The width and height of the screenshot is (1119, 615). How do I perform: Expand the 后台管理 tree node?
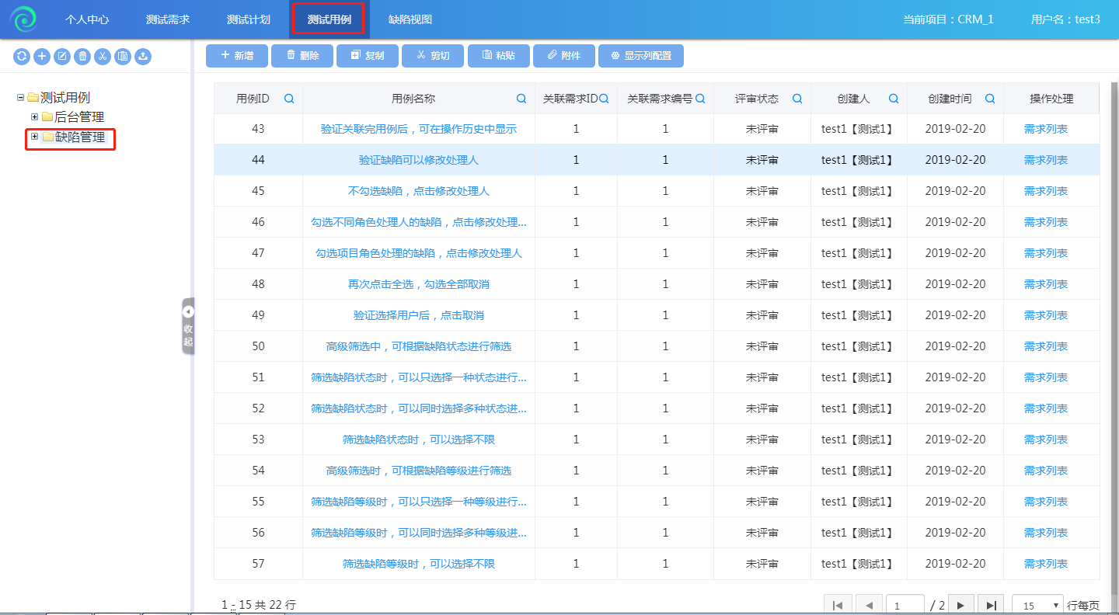(34, 116)
